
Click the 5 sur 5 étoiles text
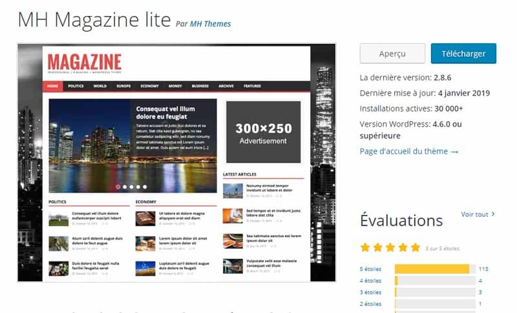(442, 248)
